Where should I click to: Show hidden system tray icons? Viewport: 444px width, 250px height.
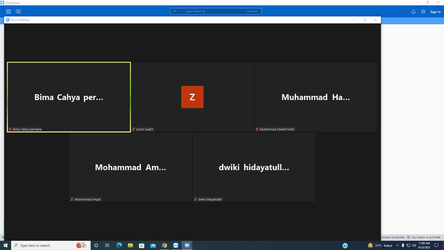pos(398,245)
